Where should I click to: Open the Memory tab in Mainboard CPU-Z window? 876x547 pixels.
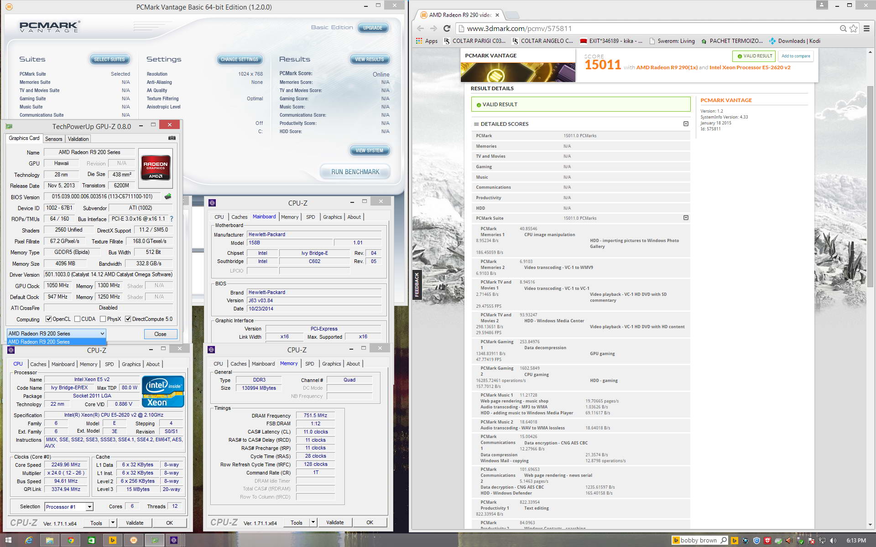pos(290,217)
